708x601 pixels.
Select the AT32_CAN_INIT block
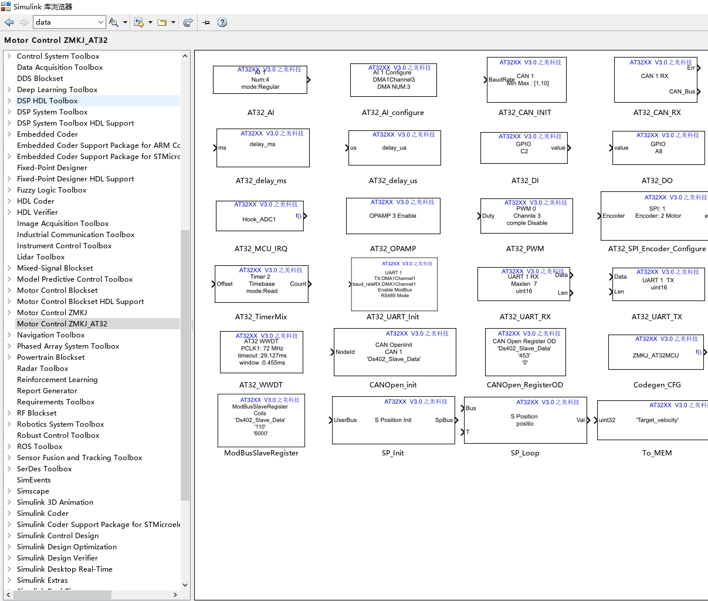526,80
